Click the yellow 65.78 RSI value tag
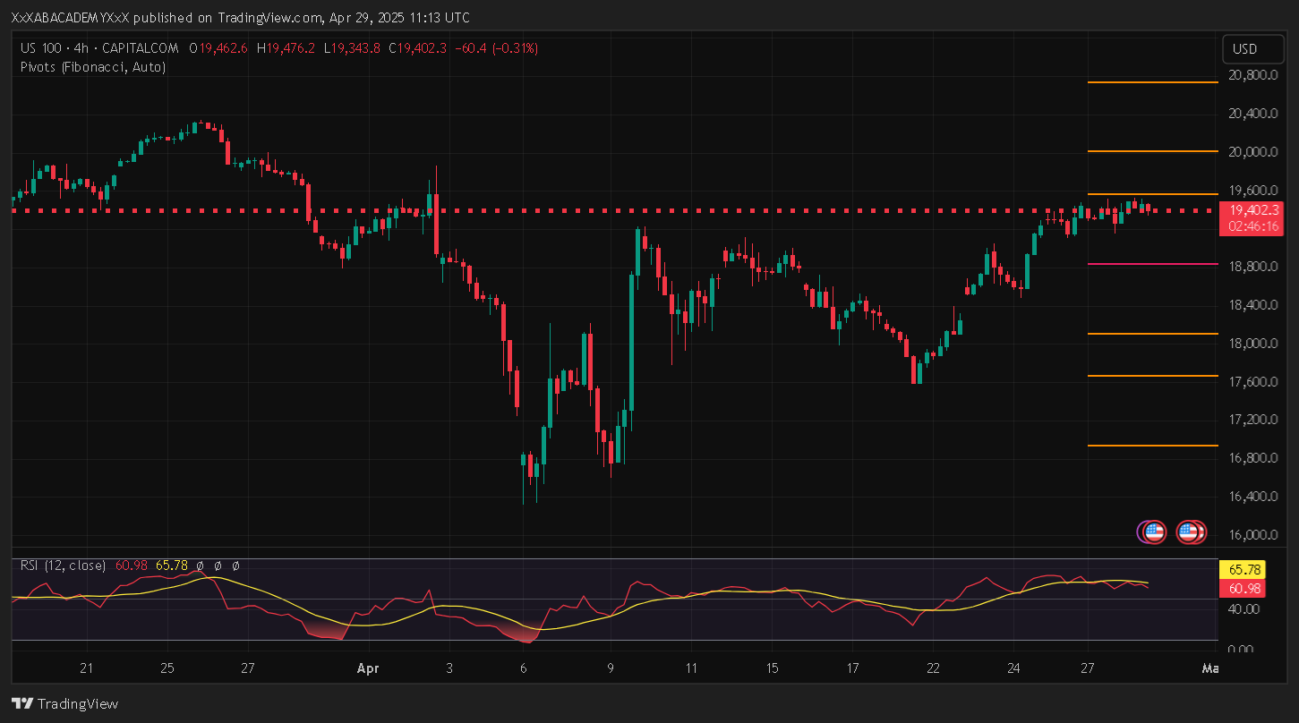 1245,569
